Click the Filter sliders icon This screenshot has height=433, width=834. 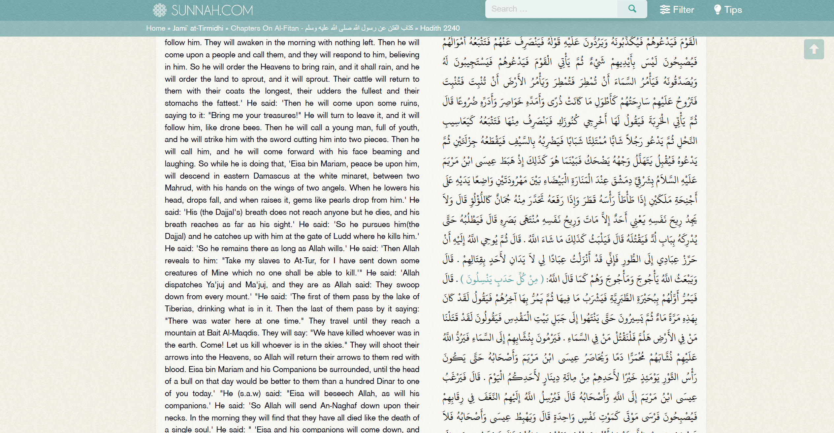tap(665, 10)
